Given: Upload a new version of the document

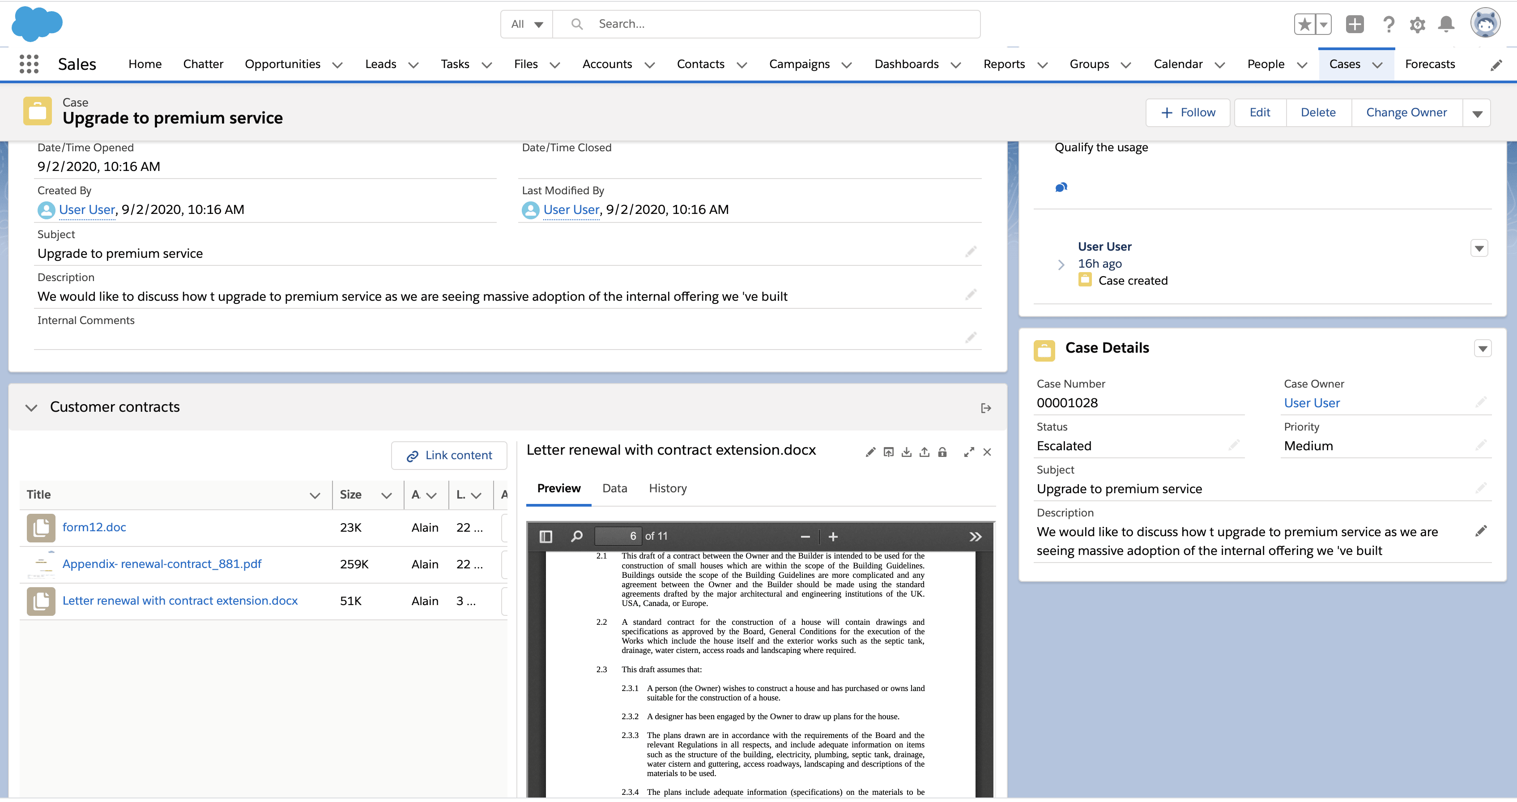Looking at the screenshot, I should tap(925, 452).
